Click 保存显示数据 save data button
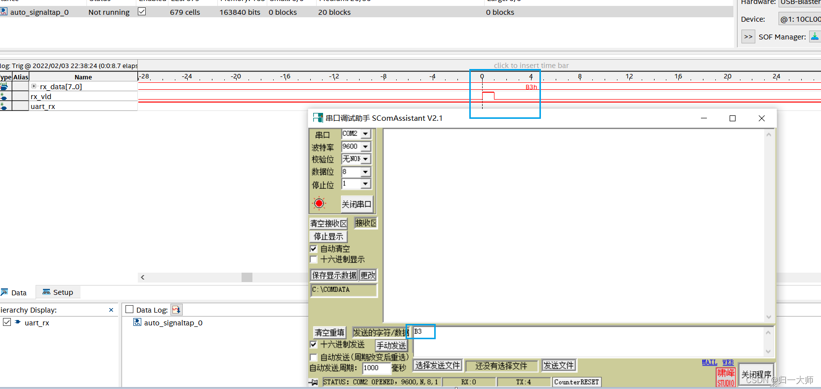This screenshot has width=821, height=389. point(334,275)
